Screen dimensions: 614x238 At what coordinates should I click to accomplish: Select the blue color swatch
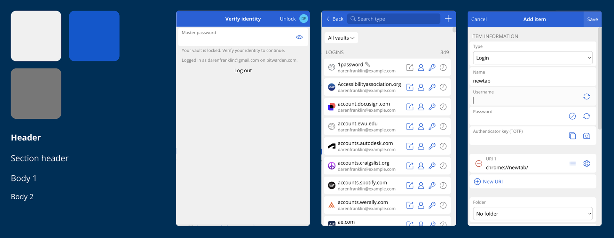(x=94, y=36)
